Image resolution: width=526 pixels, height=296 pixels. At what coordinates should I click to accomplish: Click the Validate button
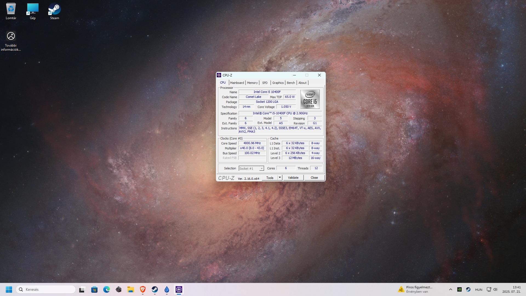point(293,178)
